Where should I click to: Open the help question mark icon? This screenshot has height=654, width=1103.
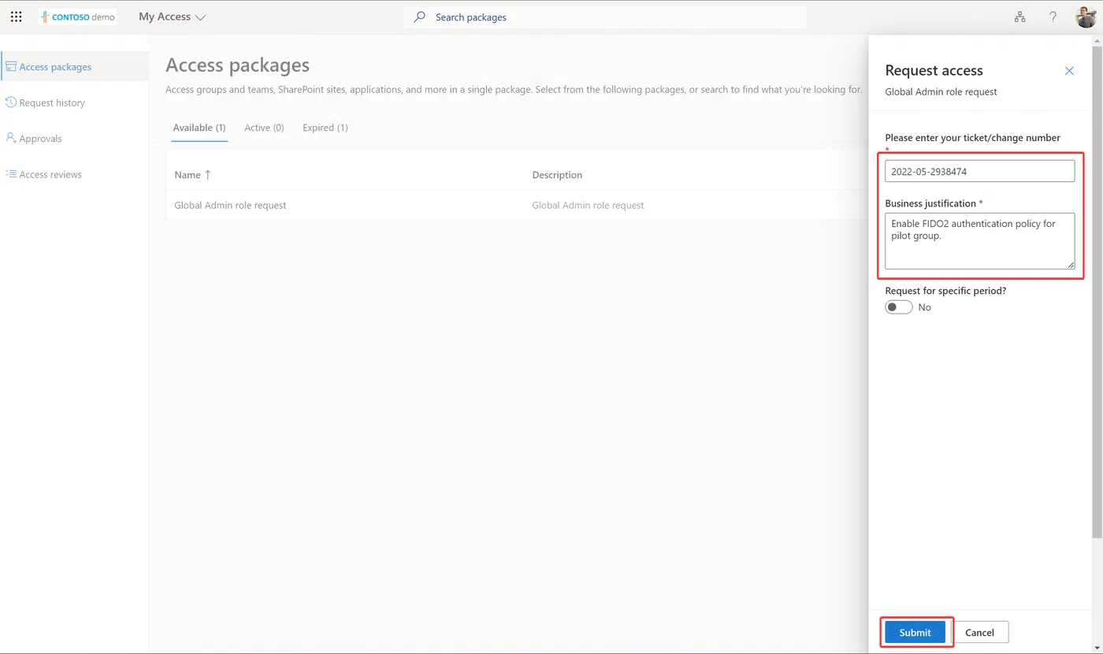[1053, 17]
